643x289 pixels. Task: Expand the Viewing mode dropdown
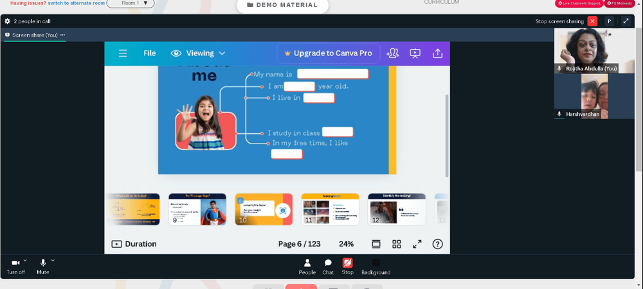tap(199, 53)
